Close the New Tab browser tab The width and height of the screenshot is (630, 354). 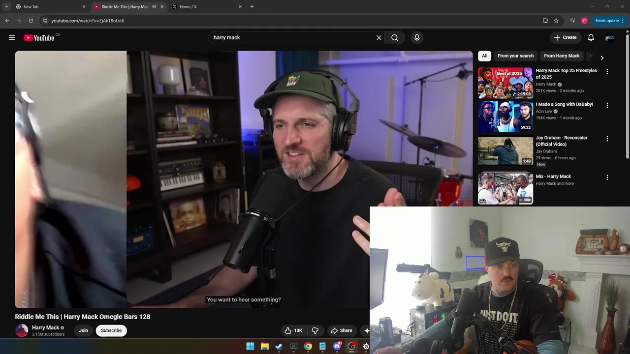coord(84,7)
